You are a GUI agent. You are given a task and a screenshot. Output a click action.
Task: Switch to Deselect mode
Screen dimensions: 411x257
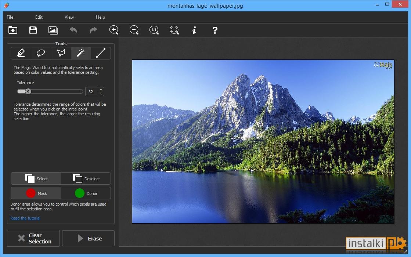pos(86,178)
